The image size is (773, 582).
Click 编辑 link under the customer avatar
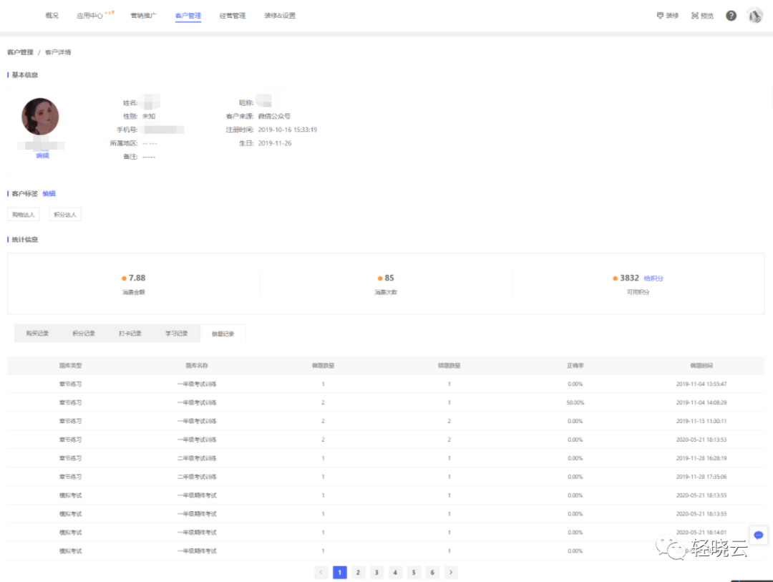43,155
